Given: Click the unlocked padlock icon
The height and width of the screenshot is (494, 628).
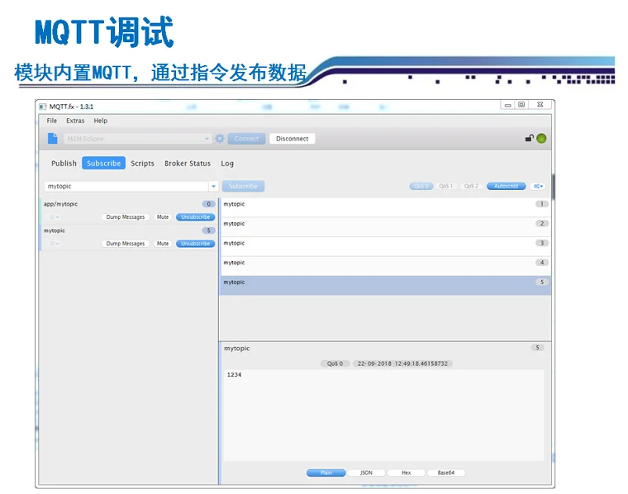Looking at the screenshot, I should 529,138.
